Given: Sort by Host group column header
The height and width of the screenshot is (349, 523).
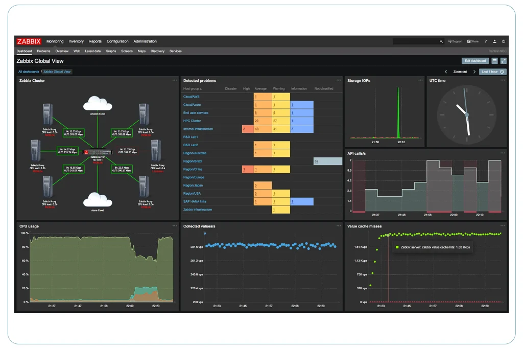Looking at the screenshot, I should [x=192, y=89].
